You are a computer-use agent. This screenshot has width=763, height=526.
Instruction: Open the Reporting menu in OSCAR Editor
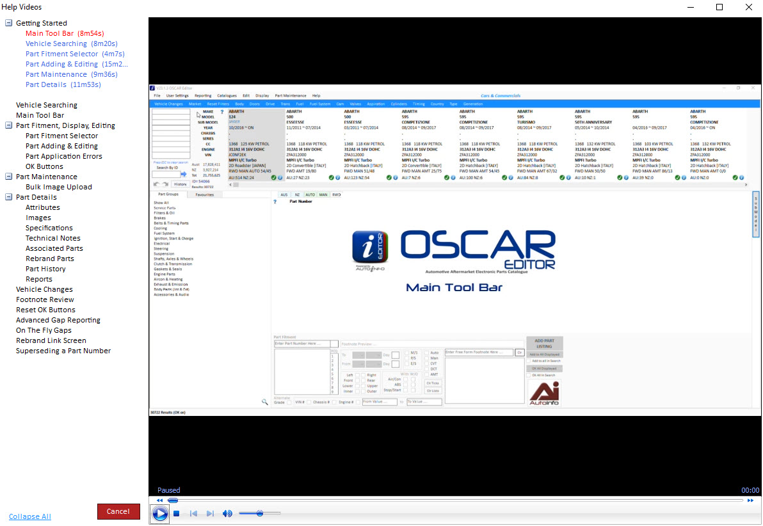(203, 95)
